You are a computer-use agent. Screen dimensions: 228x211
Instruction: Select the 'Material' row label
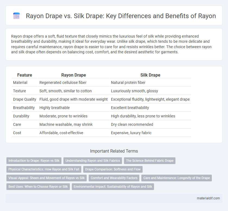click(20, 83)
